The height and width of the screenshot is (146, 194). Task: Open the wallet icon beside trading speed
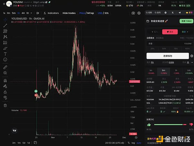tap(148, 21)
